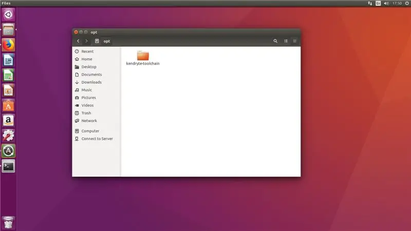Switch to list view
The width and height of the screenshot is (411, 231).
tap(286, 41)
